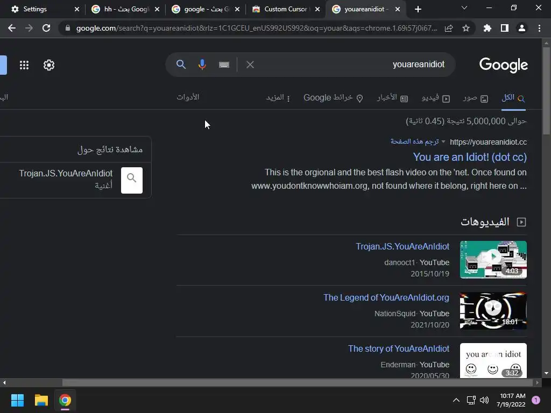This screenshot has width=551, height=413.
Task: Close the Custom Cursor tab
Action: [317, 9]
